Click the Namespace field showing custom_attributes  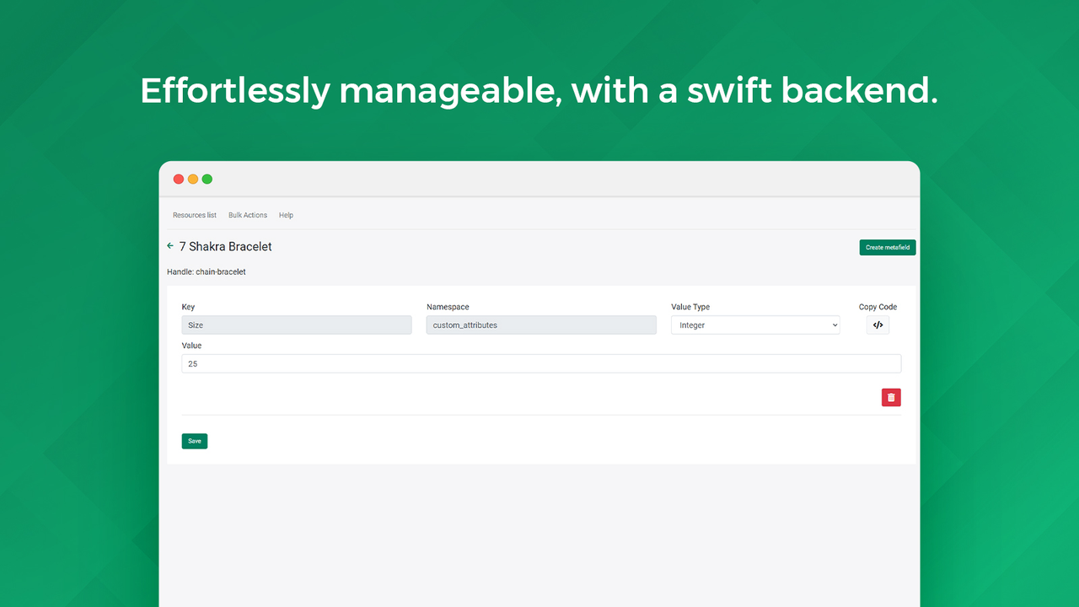pos(540,325)
